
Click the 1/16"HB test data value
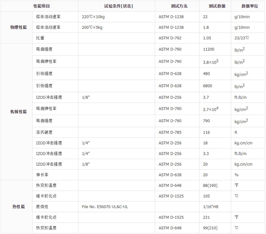[x=211, y=207]
